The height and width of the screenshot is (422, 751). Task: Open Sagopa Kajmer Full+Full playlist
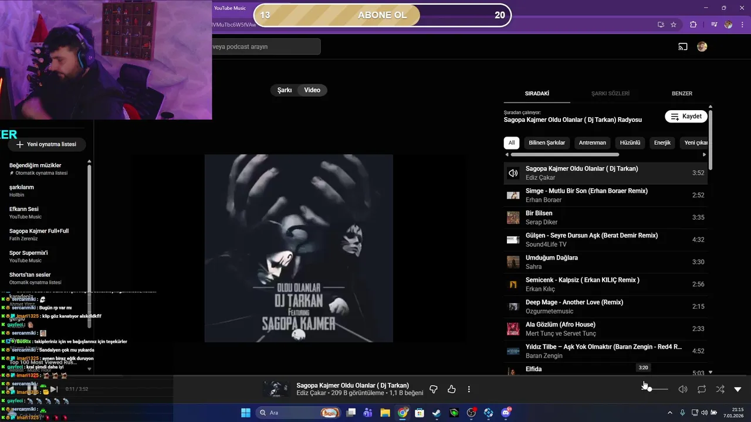tap(46, 234)
